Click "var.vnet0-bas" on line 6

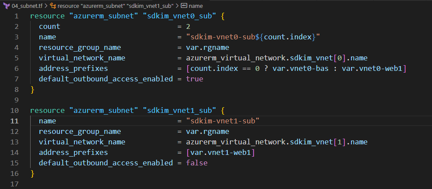tap(300, 68)
